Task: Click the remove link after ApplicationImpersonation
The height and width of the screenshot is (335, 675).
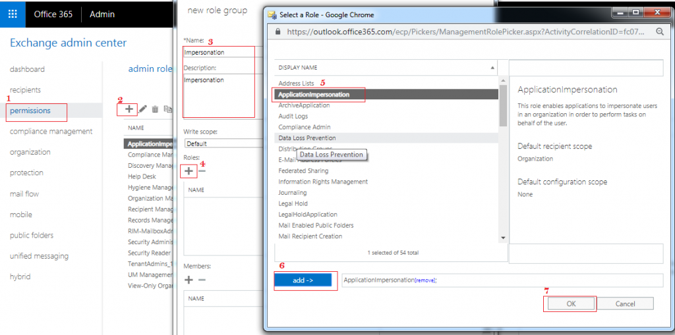Action: [425, 280]
